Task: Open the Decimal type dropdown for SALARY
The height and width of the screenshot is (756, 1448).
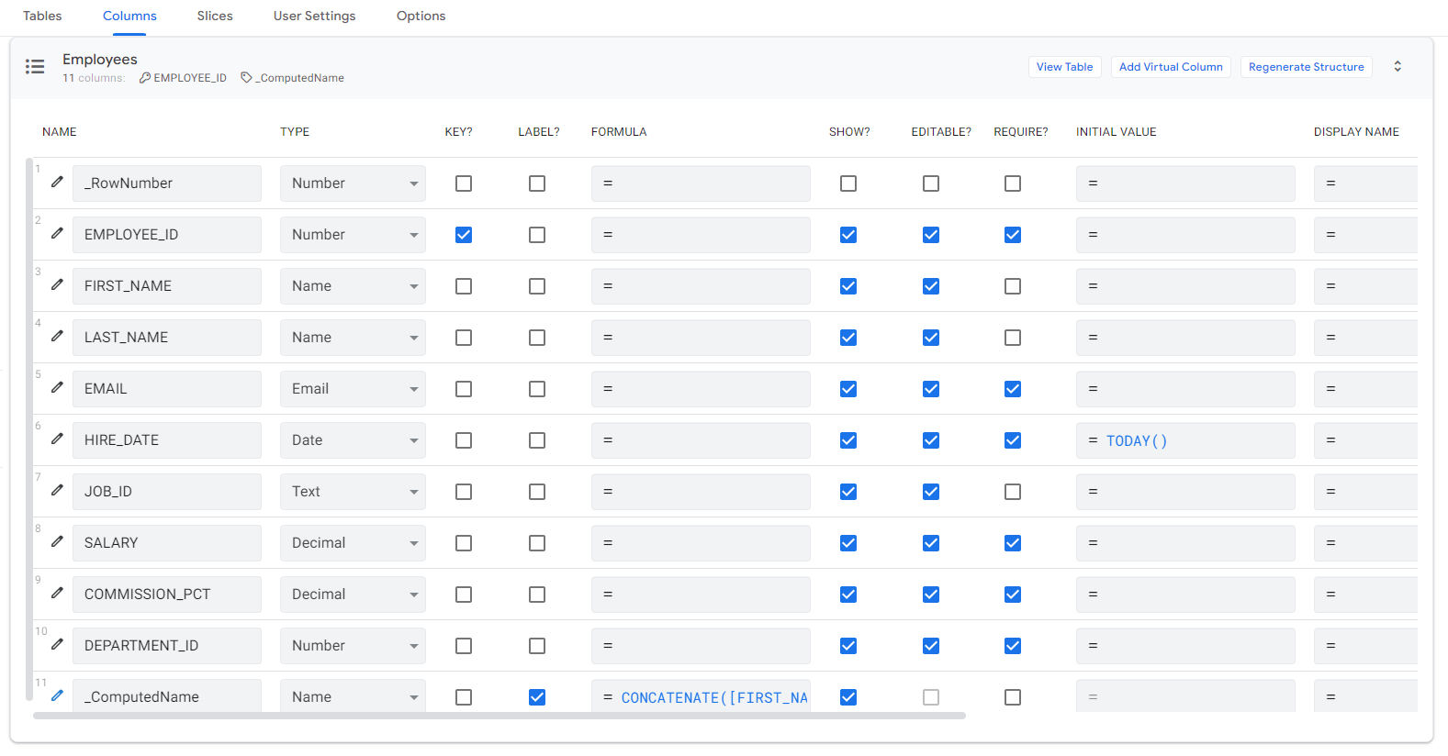Action: click(353, 543)
